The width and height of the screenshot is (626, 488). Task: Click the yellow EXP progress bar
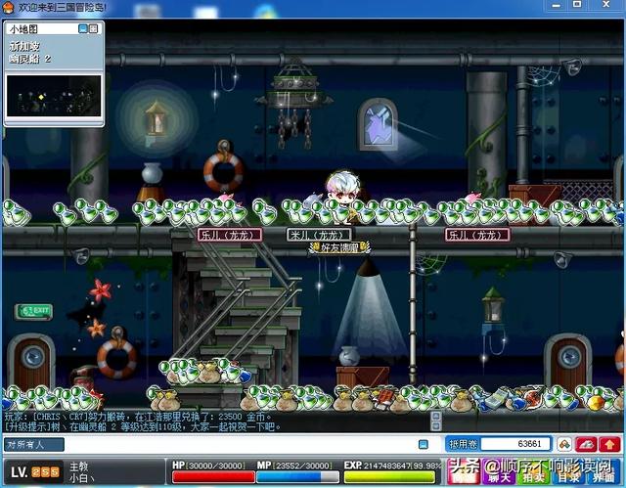point(389,477)
